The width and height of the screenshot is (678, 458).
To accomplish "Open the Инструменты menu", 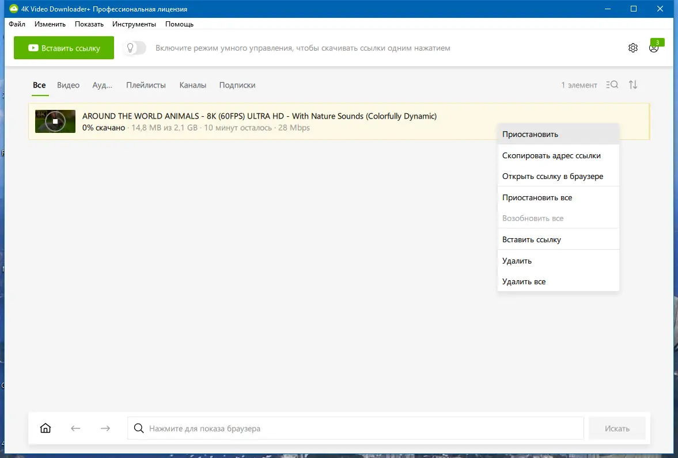I will tap(134, 24).
